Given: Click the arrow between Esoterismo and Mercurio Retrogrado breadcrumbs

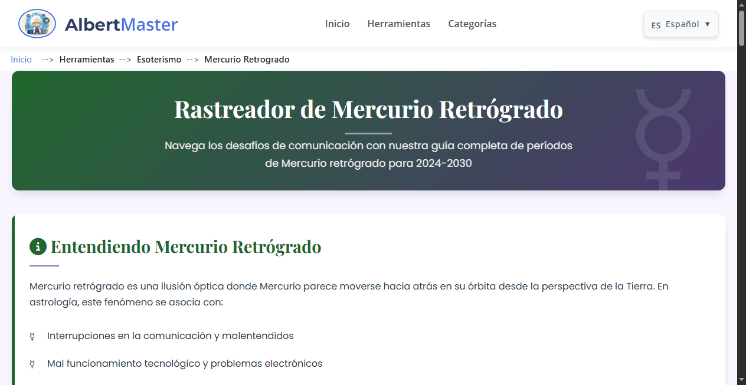Looking at the screenshot, I should pyautogui.click(x=193, y=60).
